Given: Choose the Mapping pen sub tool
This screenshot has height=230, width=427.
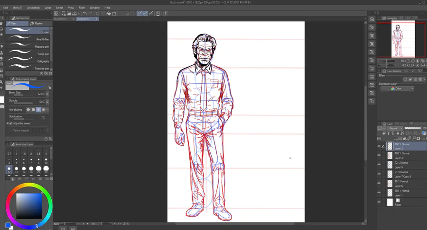Looking at the screenshot, I should (x=28, y=45).
